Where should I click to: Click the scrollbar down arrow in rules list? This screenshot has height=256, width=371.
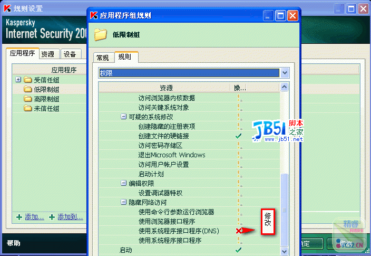point(284,251)
